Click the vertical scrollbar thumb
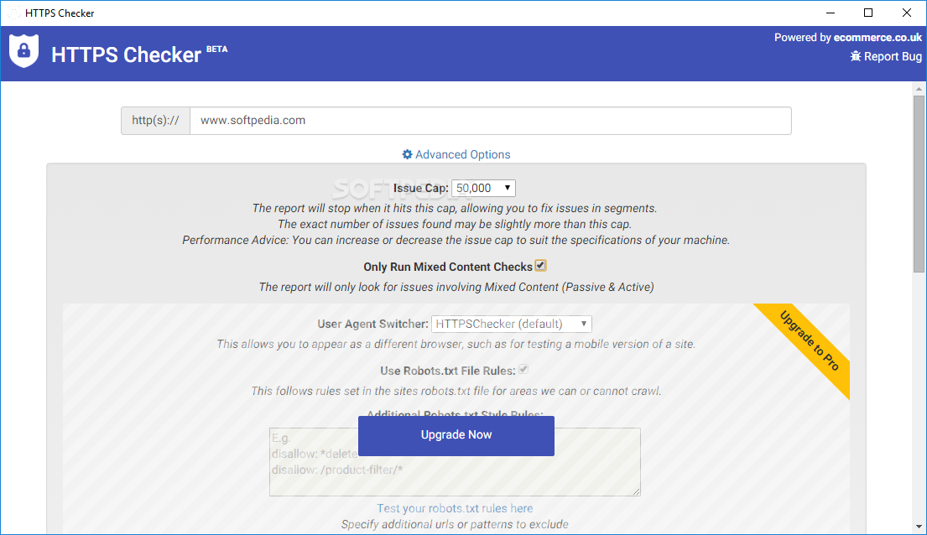The width and height of the screenshot is (927, 535). coord(919,184)
